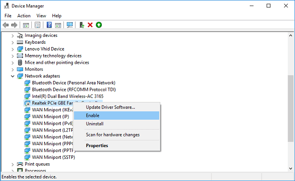Select the Print queues label

(37, 164)
